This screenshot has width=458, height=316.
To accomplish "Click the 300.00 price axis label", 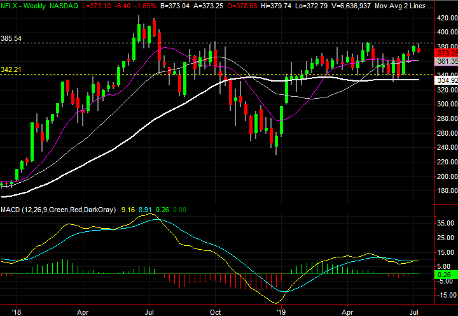I will [x=447, y=104].
